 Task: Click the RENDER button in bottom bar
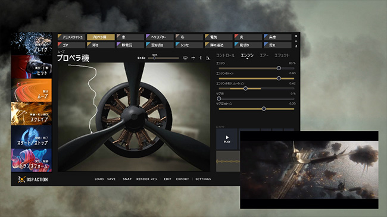[x=146, y=179]
